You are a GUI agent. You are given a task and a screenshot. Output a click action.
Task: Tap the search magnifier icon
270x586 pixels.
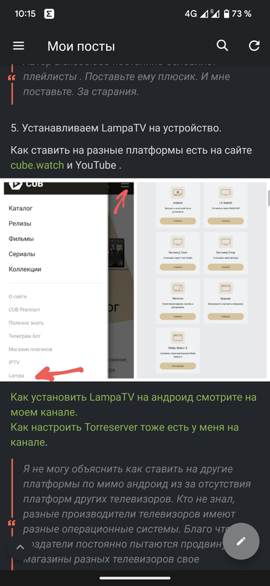tap(222, 45)
